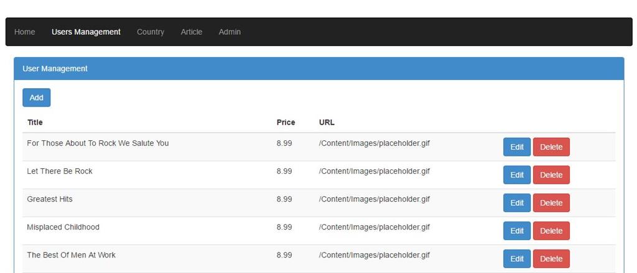Image resolution: width=637 pixels, height=273 pixels.
Task: Open the Home navigation link
Action: 25,32
